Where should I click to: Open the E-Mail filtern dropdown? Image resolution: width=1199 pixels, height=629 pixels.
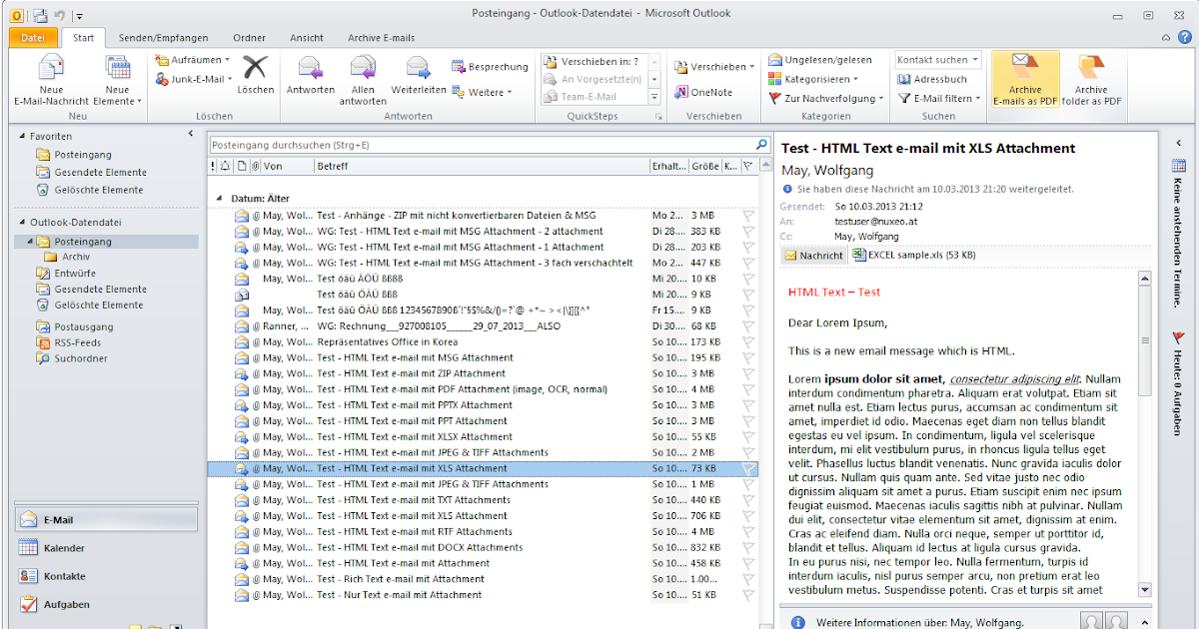pyautogui.click(x=939, y=98)
